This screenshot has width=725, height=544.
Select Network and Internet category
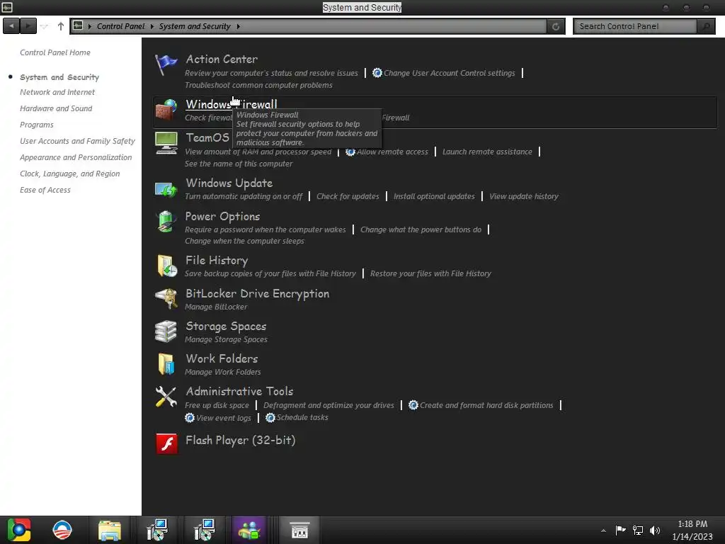click(x=57, y=92)
